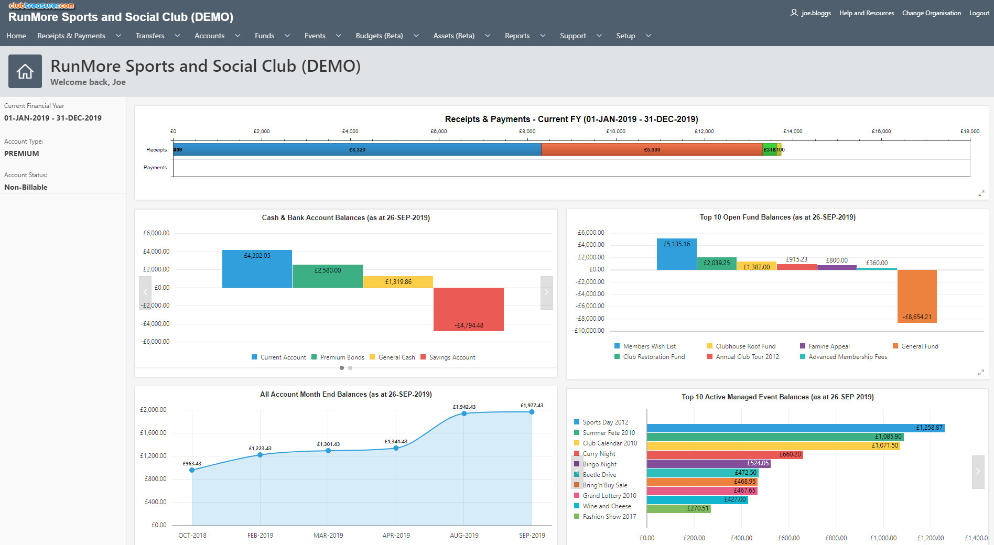Toggle Advanced Membership Fees legend entry
994x545 pixels.
coord(844,357)
